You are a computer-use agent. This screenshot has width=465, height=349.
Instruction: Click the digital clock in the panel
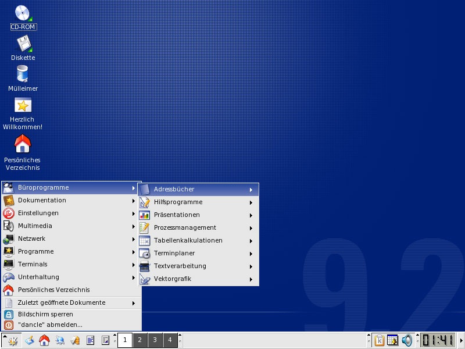437,340
